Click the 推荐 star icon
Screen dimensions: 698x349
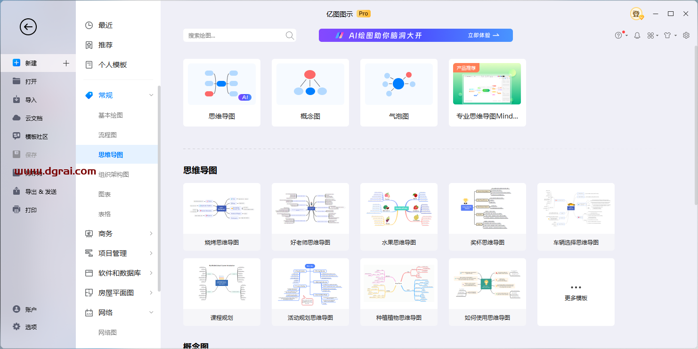click(89, 45)
